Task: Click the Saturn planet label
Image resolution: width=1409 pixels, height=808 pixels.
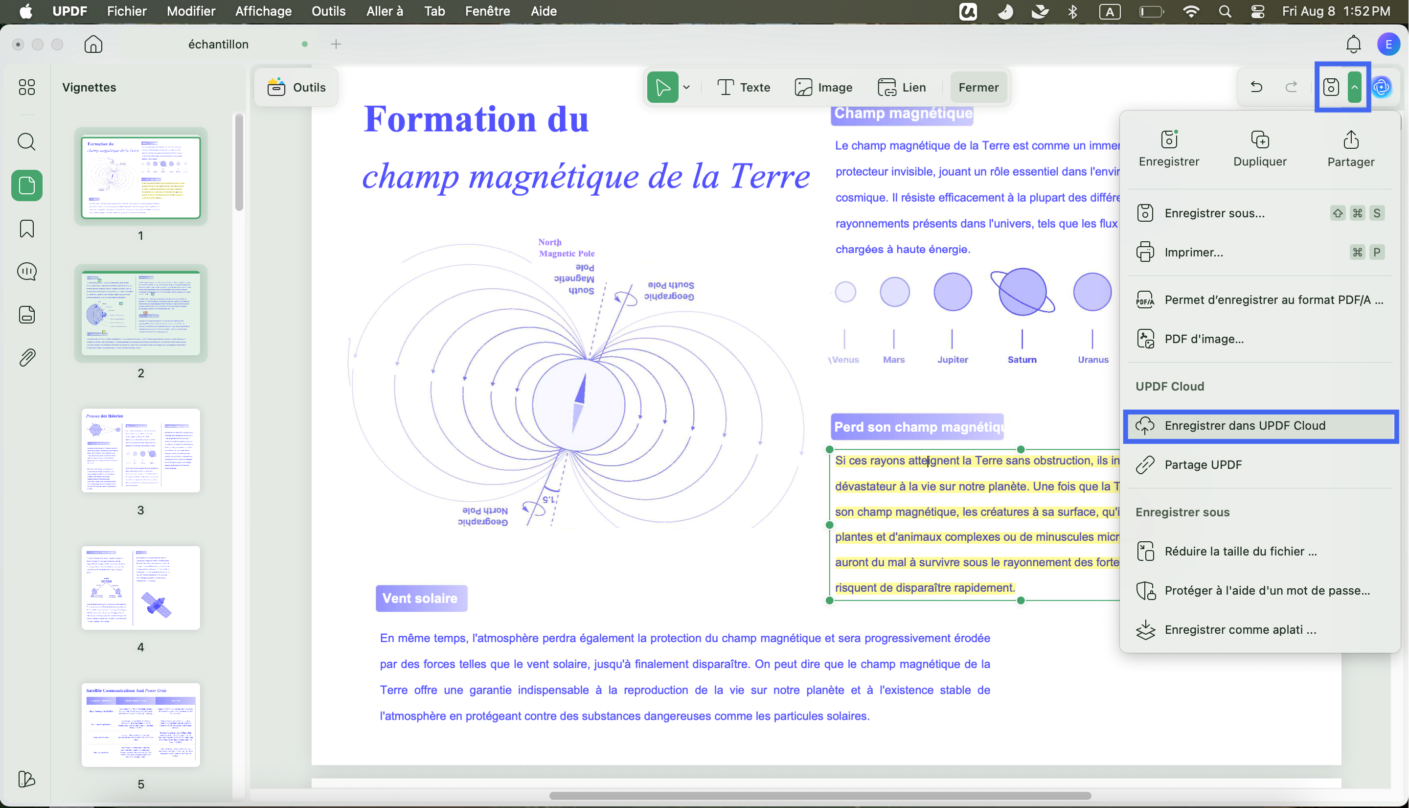Action: 1022,360
